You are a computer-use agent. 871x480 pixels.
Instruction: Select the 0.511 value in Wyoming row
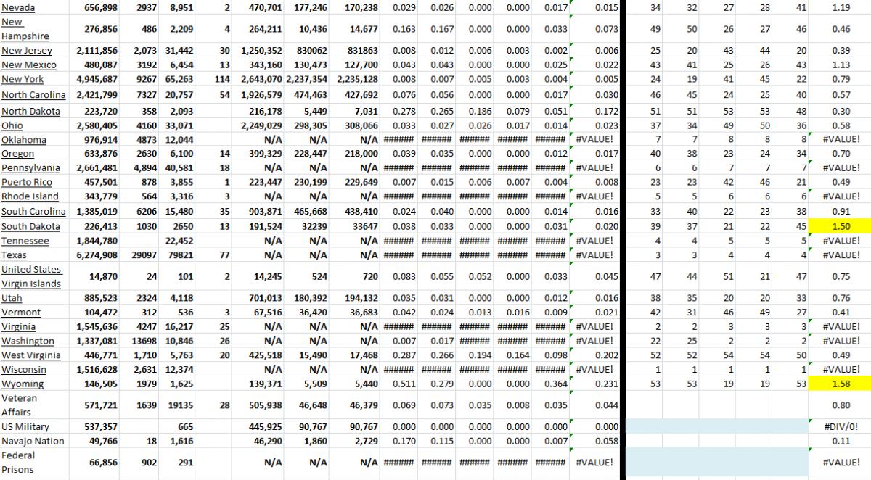pyautogui.click(x=402, y=384)
